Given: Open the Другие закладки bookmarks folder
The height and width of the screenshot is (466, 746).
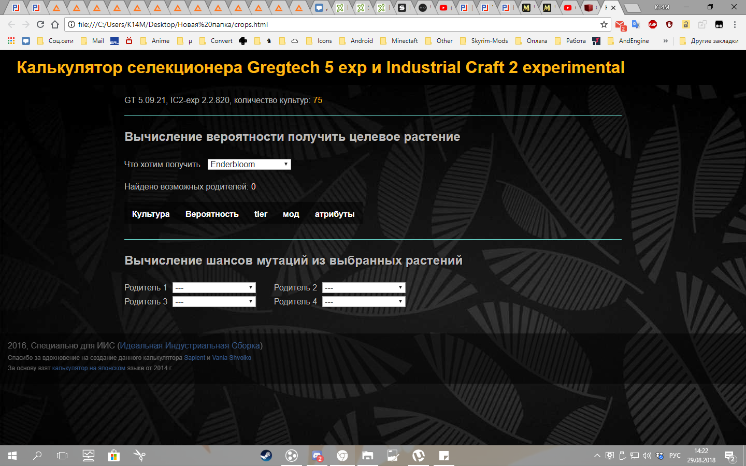Looking at the screenshot, I should tap(709, 41).
